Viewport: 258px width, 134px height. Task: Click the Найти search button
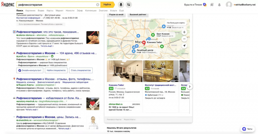pos(107,5)
